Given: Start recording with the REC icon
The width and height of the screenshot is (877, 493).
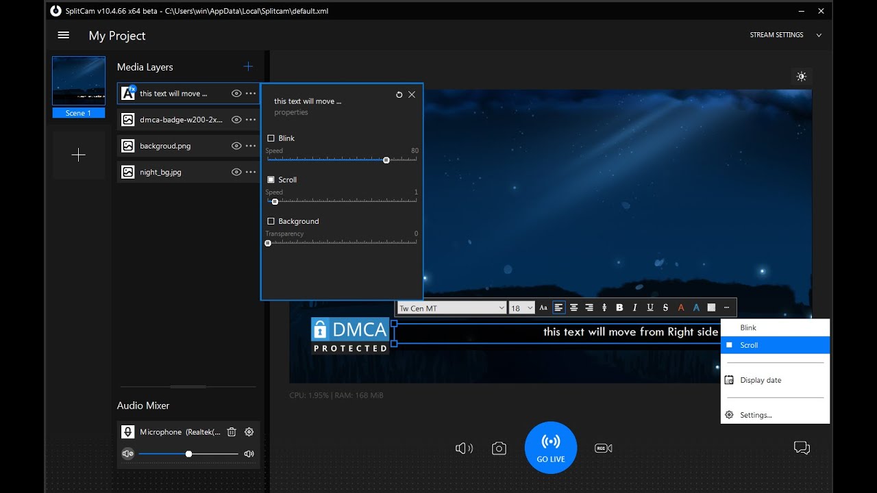Looking at the screenshot, I should [603, 448].
